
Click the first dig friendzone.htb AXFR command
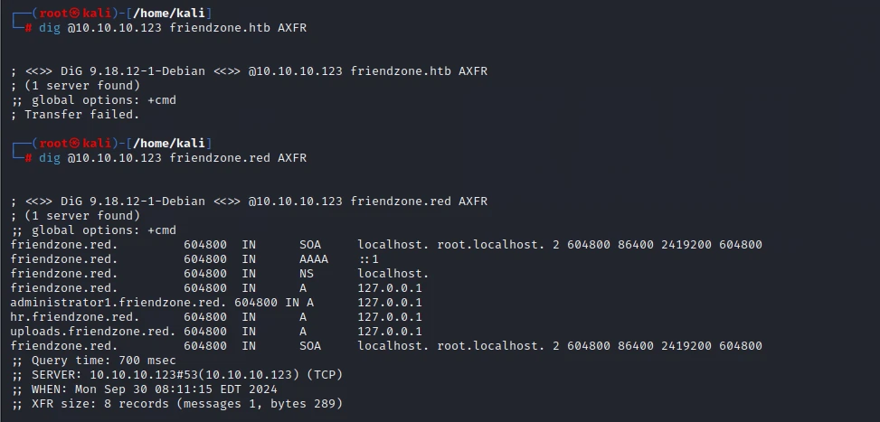tap(173, 27)
